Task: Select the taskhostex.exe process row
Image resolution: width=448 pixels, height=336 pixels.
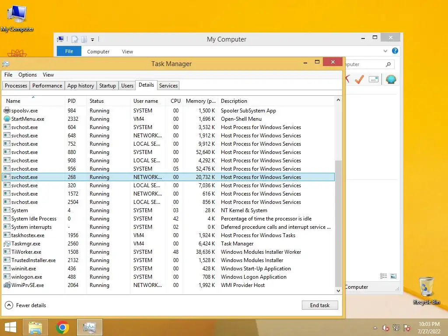Action: click(168, 235)
